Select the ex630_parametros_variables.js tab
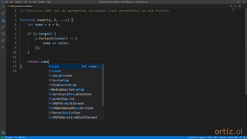This screenshot has width=247, height=139. click(21, 6)
